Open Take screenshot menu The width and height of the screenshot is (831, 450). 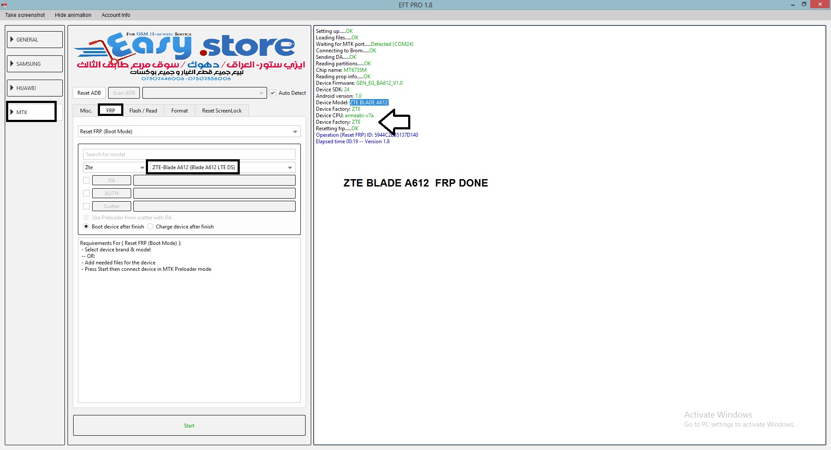pyautogui.click(x=25, y=15)
